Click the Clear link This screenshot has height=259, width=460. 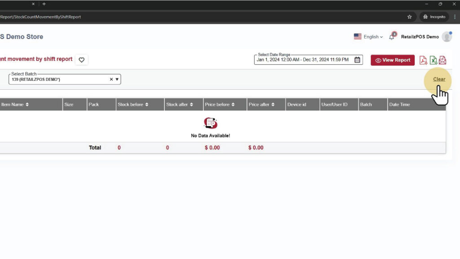439,79
